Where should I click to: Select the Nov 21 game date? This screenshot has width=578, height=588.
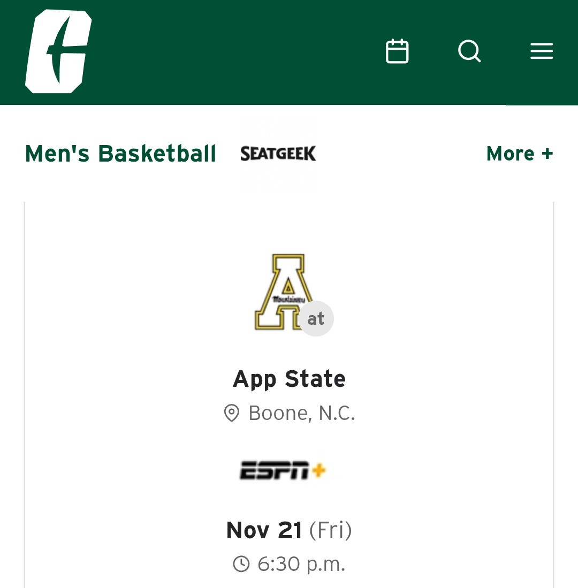tap(264, 531)
